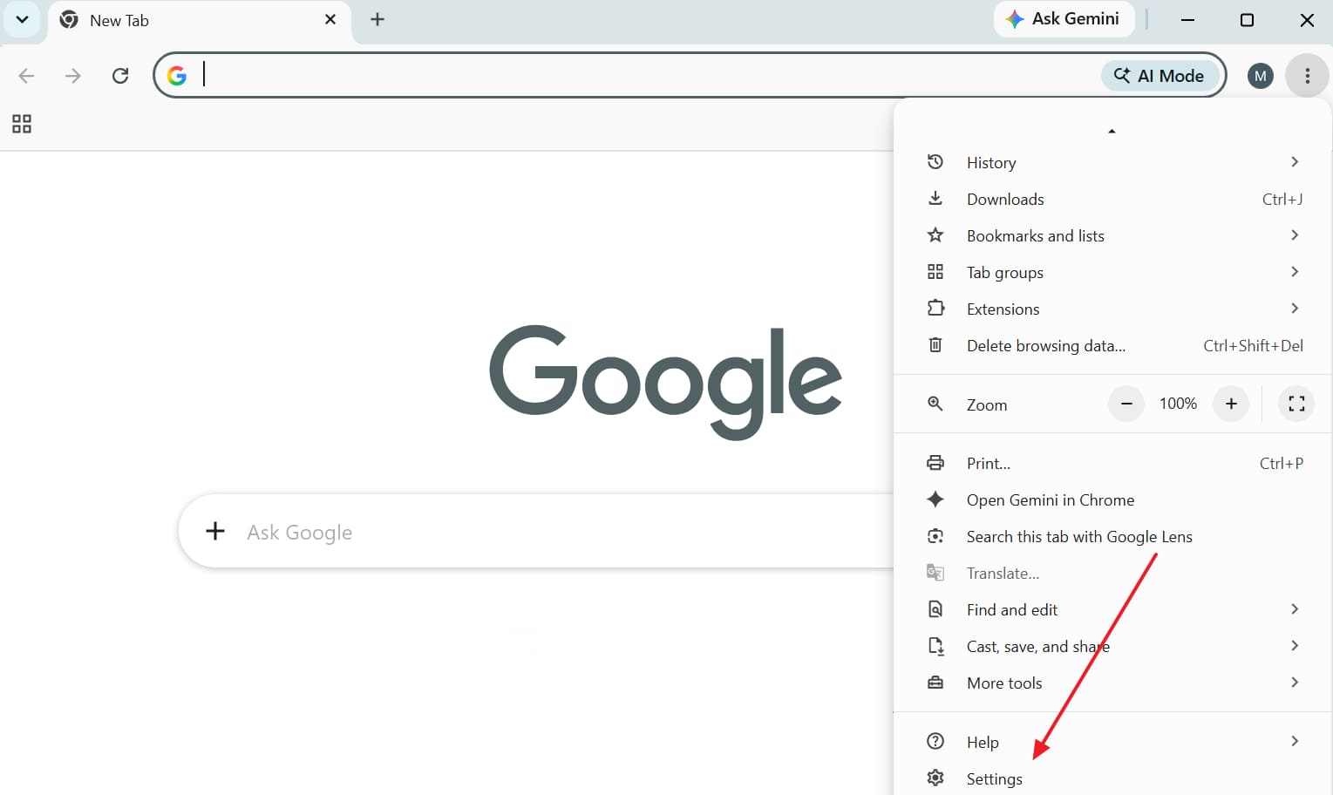1333x795 pixels.
Task: Click the Extensions puzzle icon
Action: 935,308
